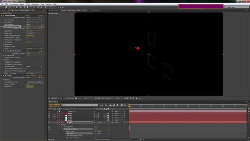Toggle Generate Facets checkbox
Viewport: 250px width, 141px height.
(x=27, y=47)
